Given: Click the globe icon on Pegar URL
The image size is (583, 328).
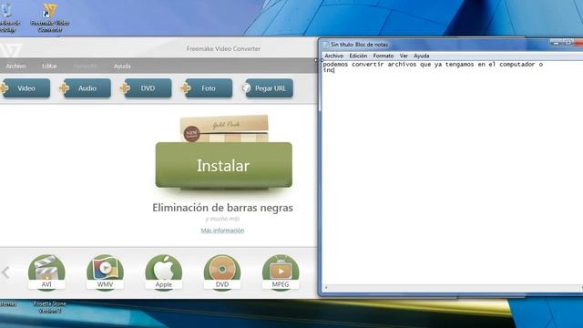Looking at the screenshot, I should (x=246, y=88).
